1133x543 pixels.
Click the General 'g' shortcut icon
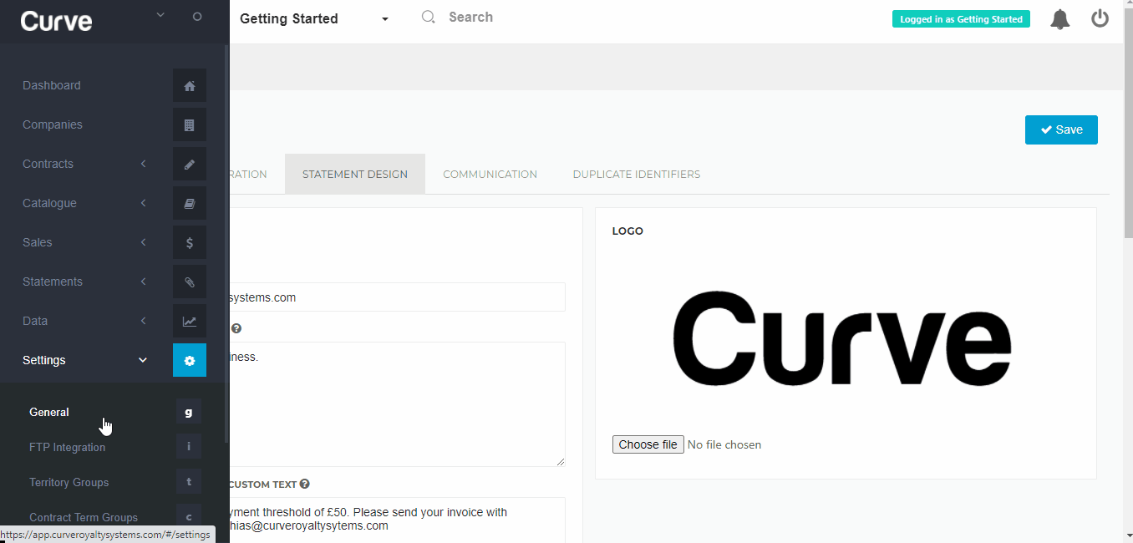click(189, 412)
